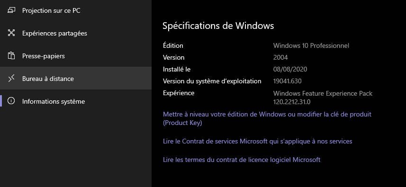Click the Windows 10 Professionnel edition value
The image size is (406, 187).
click(x=311, y=46)
